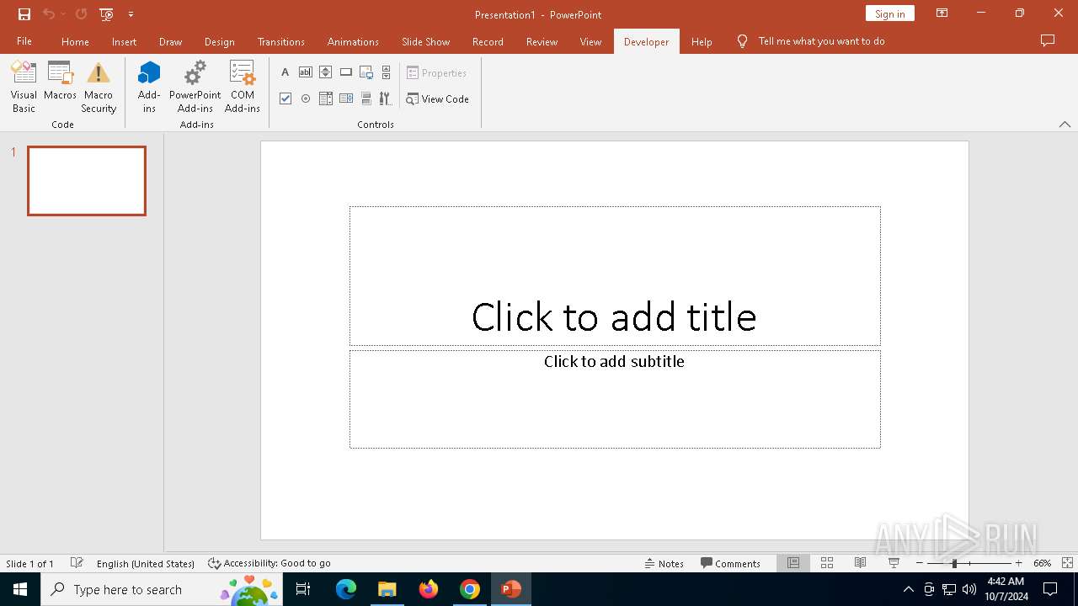1078x606 pixels.
Task: Open Ribbon Display Options
Action: click(942, 13)
